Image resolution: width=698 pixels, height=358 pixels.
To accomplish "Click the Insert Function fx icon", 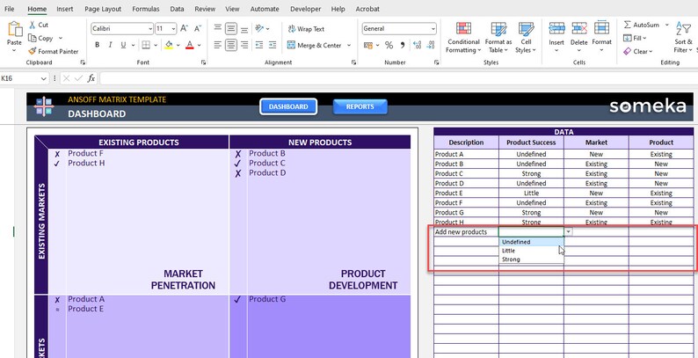I will [x=91, y=78].
